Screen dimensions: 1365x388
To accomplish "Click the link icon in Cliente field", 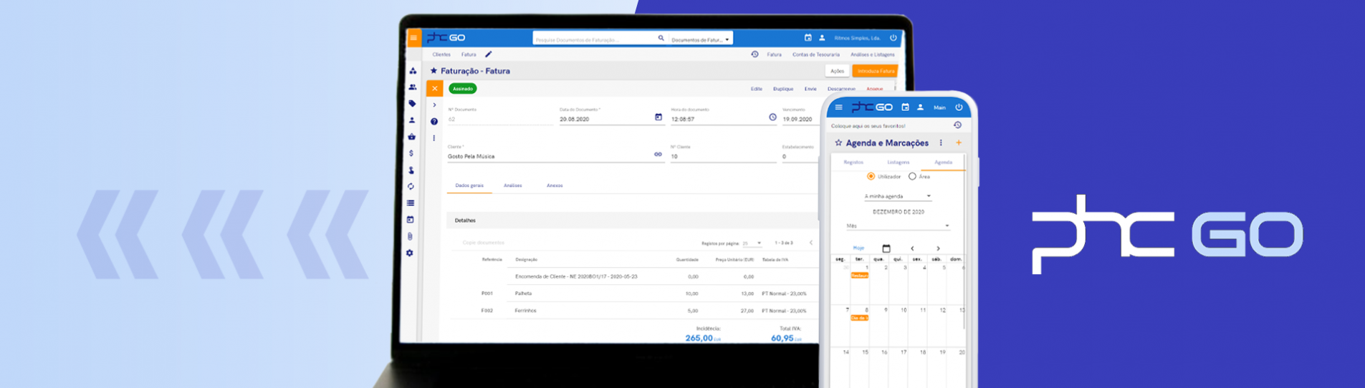I will tap(658, 155).
